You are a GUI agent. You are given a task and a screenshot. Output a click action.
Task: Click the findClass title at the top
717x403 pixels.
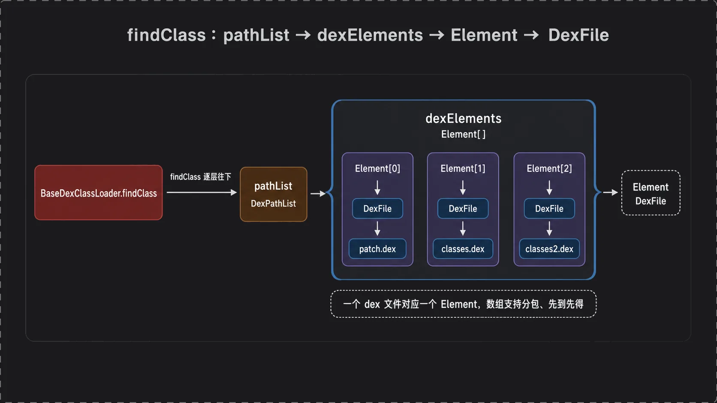(x=368, y=35)
